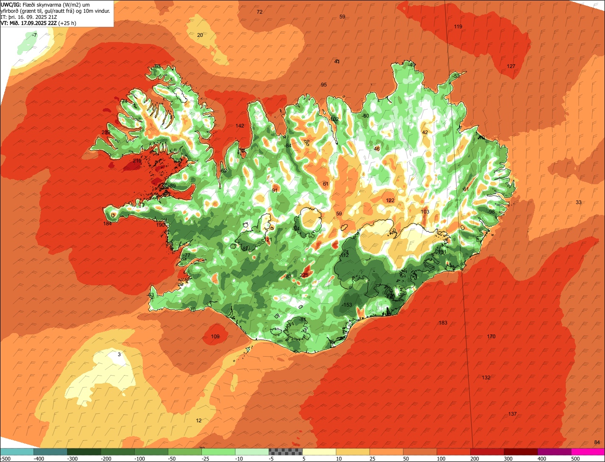The image size is (605, 462).
Task: Select the map value 127
Action: (x=511, y=66)
